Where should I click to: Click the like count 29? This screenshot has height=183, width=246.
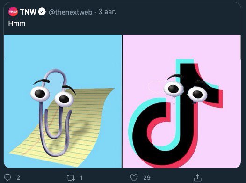point(147,178)
